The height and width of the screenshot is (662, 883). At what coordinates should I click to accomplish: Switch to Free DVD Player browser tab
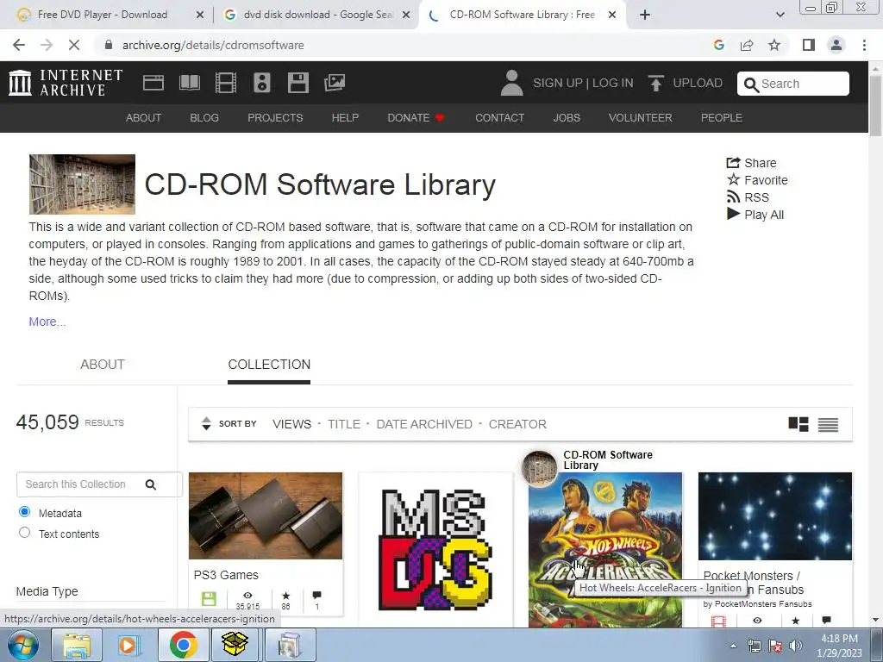tap(103, 15)
